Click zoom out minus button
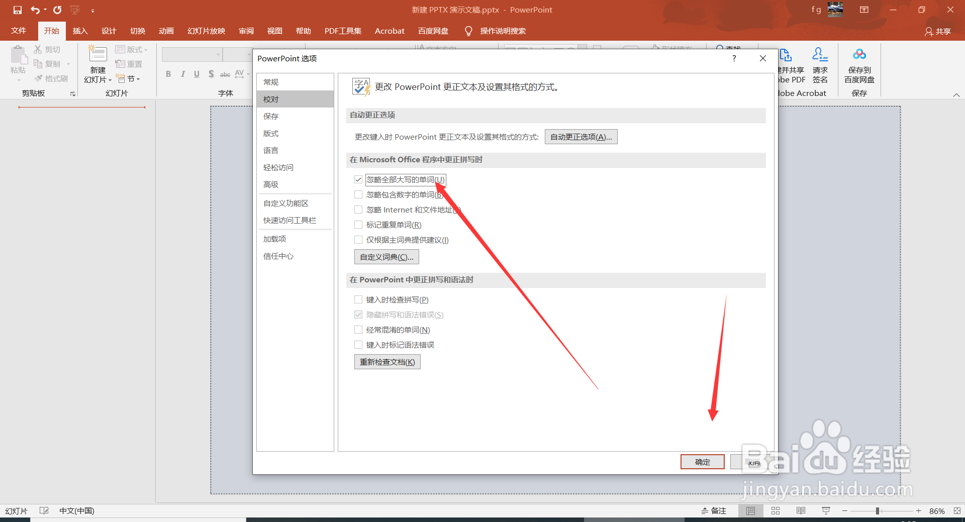This screenshot has width=965, height=522. pos(845,510)
